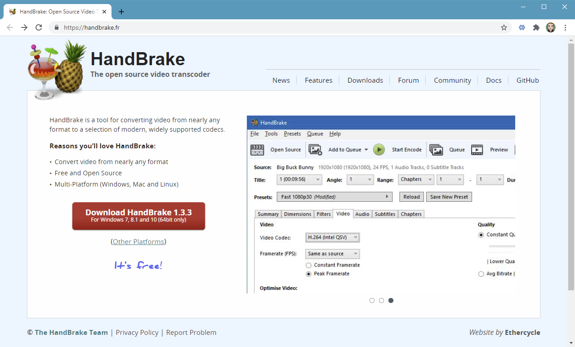Open the Framerate Same as source dropdown
This screenshot has height=347, width=575.
point(333,254)
